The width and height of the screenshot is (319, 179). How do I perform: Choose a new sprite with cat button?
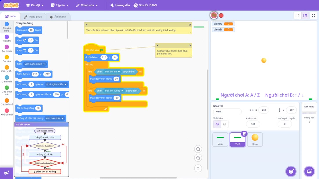click(x=291, y=171)
